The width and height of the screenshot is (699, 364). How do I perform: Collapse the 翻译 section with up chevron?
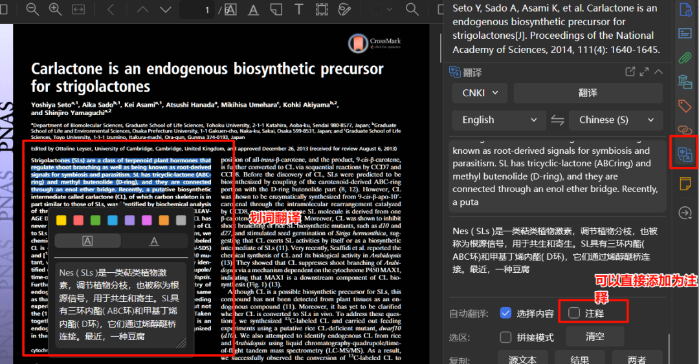[x=658, y=72]
